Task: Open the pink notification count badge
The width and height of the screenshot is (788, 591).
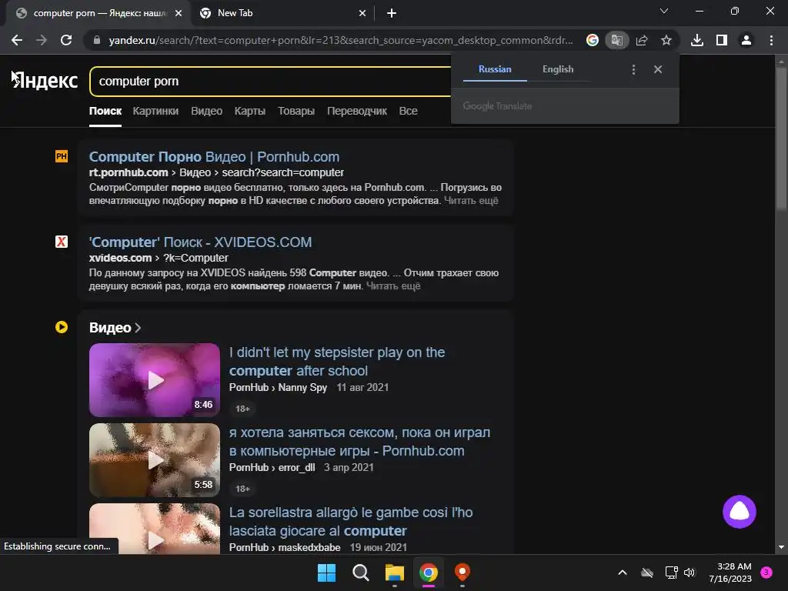Action: [766, 572]
